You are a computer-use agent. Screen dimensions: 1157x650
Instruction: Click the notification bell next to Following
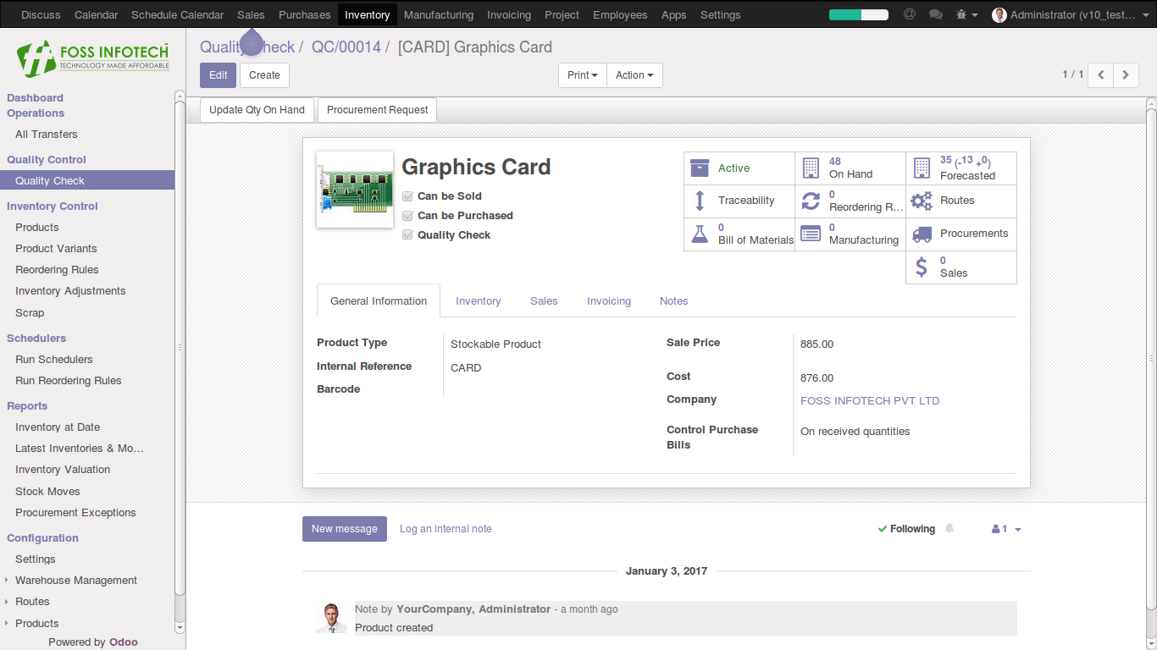[x=949, y=528]
